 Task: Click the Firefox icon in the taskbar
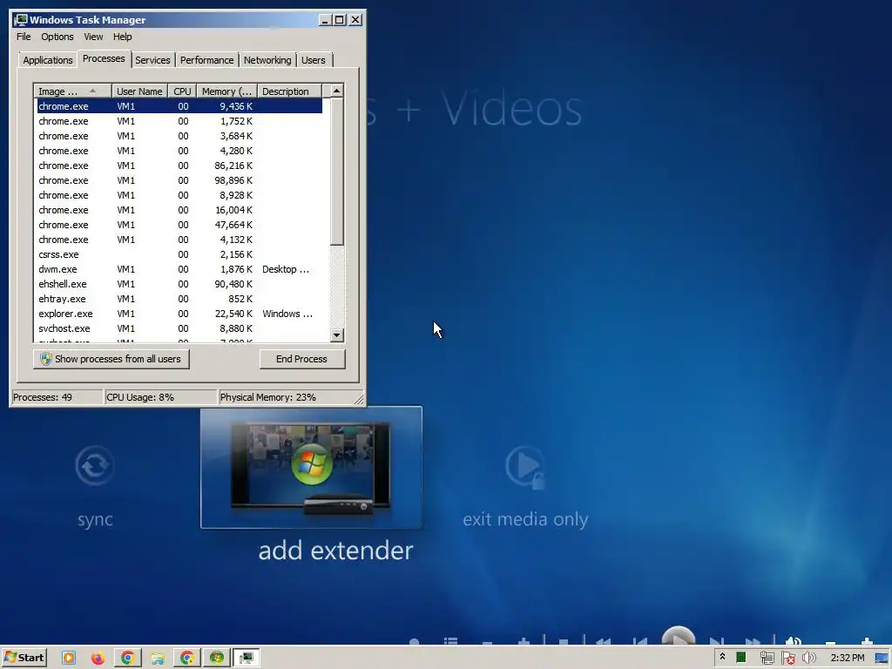(x=98, y=658)
